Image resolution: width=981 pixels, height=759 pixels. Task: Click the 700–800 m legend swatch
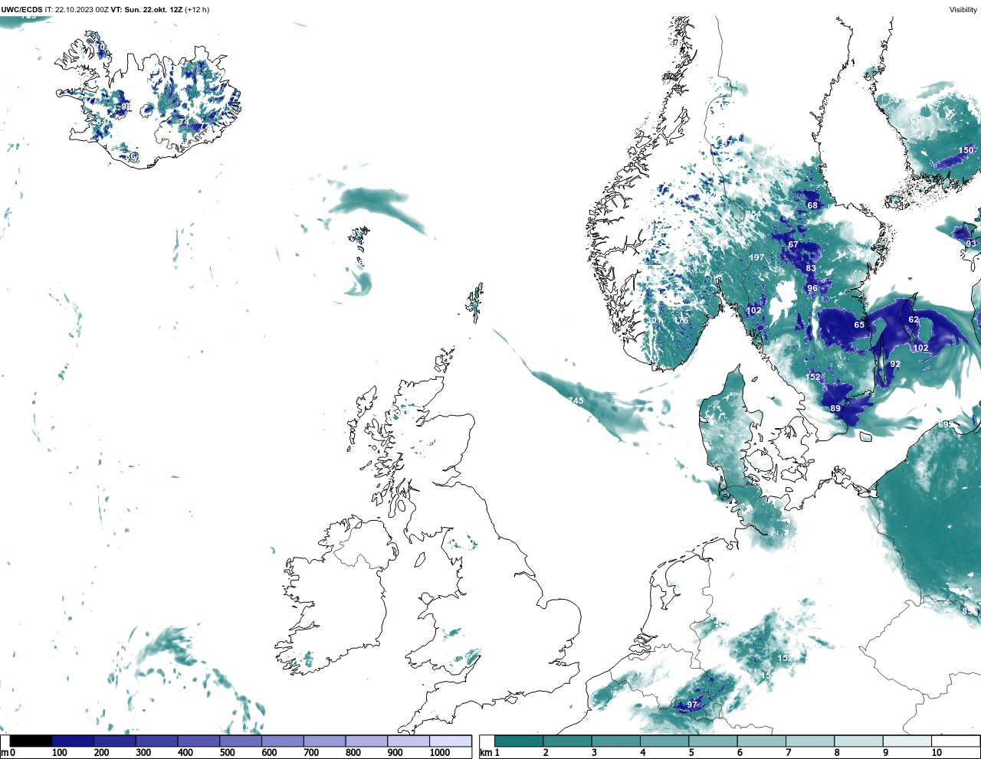click(324, 741)
